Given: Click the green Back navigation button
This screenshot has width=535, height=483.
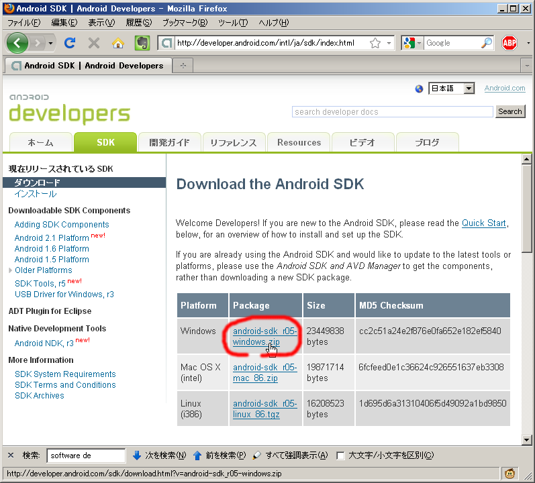Looking at the screenshot, I should click(17, 43).
